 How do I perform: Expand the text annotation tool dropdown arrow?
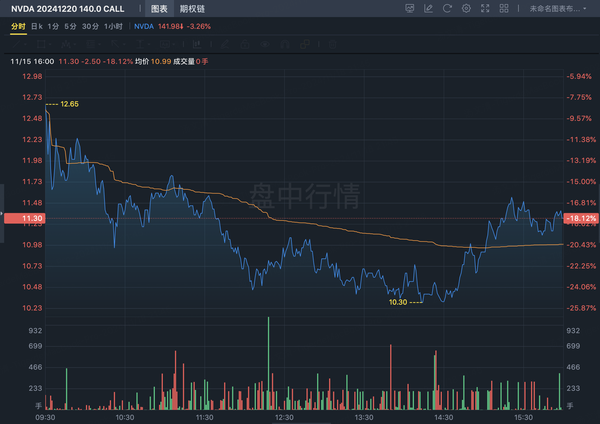[174, 44]
